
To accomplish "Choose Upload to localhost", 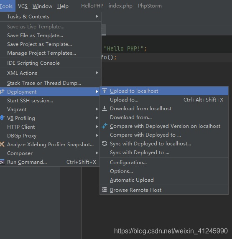I will pos(164,91).
